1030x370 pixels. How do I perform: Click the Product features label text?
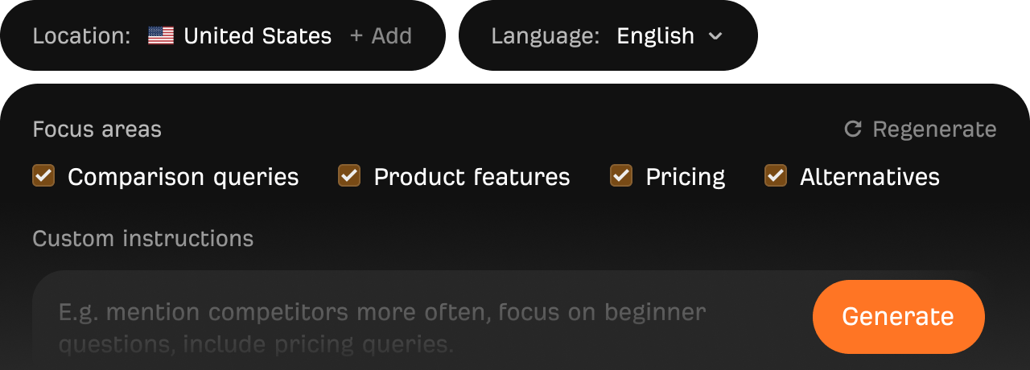coord(472,177)
